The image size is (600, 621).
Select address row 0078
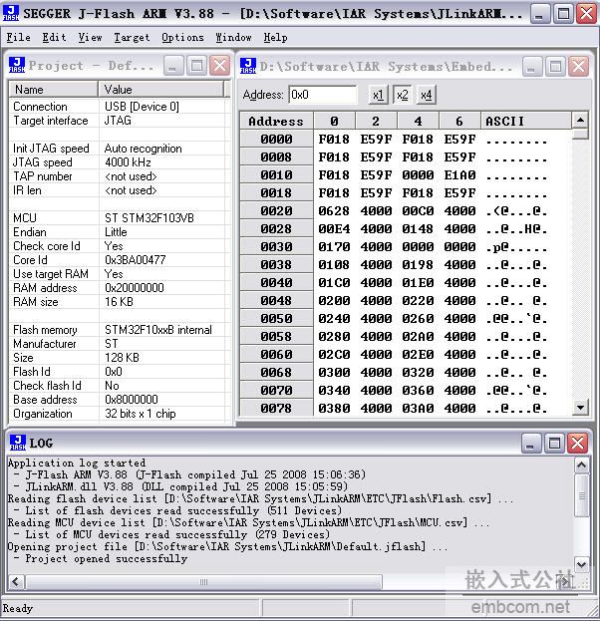(x=276, y=408)
